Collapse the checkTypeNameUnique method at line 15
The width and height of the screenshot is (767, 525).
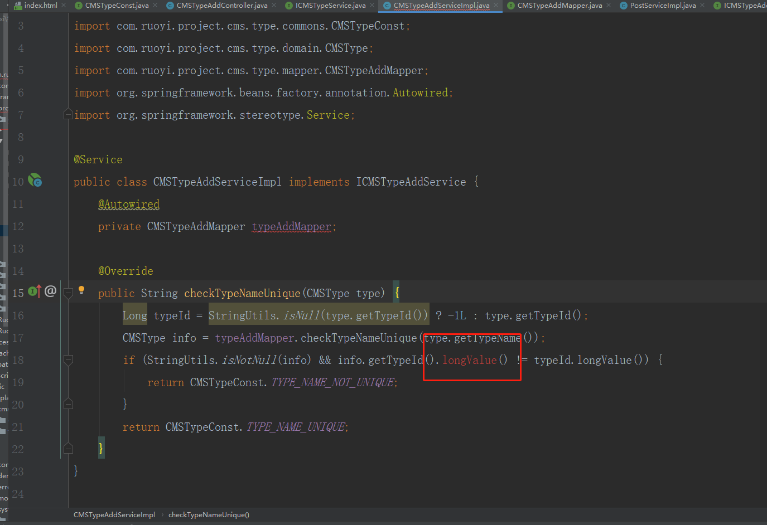click(x=68, y=293)
